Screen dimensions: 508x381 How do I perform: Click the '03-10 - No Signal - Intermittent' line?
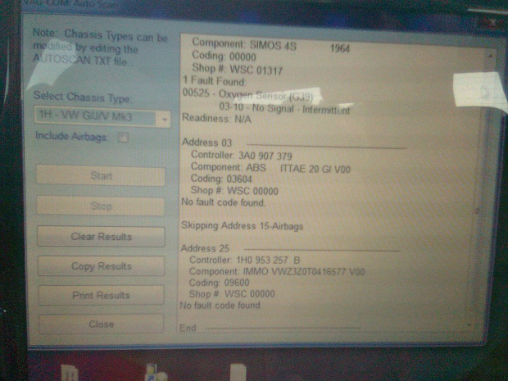click(284, 108)
